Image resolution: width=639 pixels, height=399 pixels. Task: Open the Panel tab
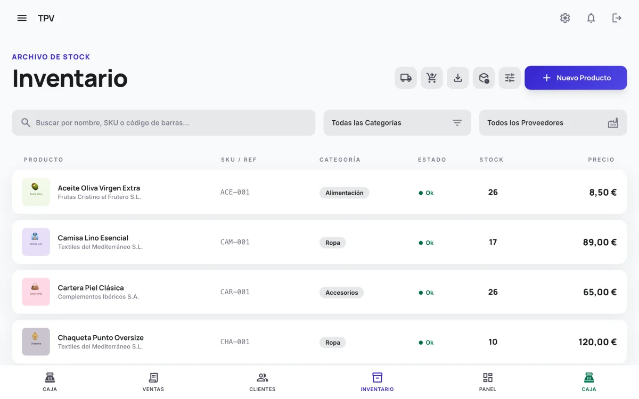[488, 381]
